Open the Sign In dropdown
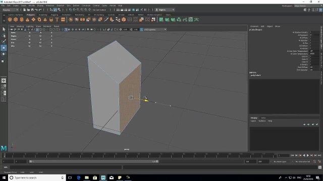 click(165, 10)
